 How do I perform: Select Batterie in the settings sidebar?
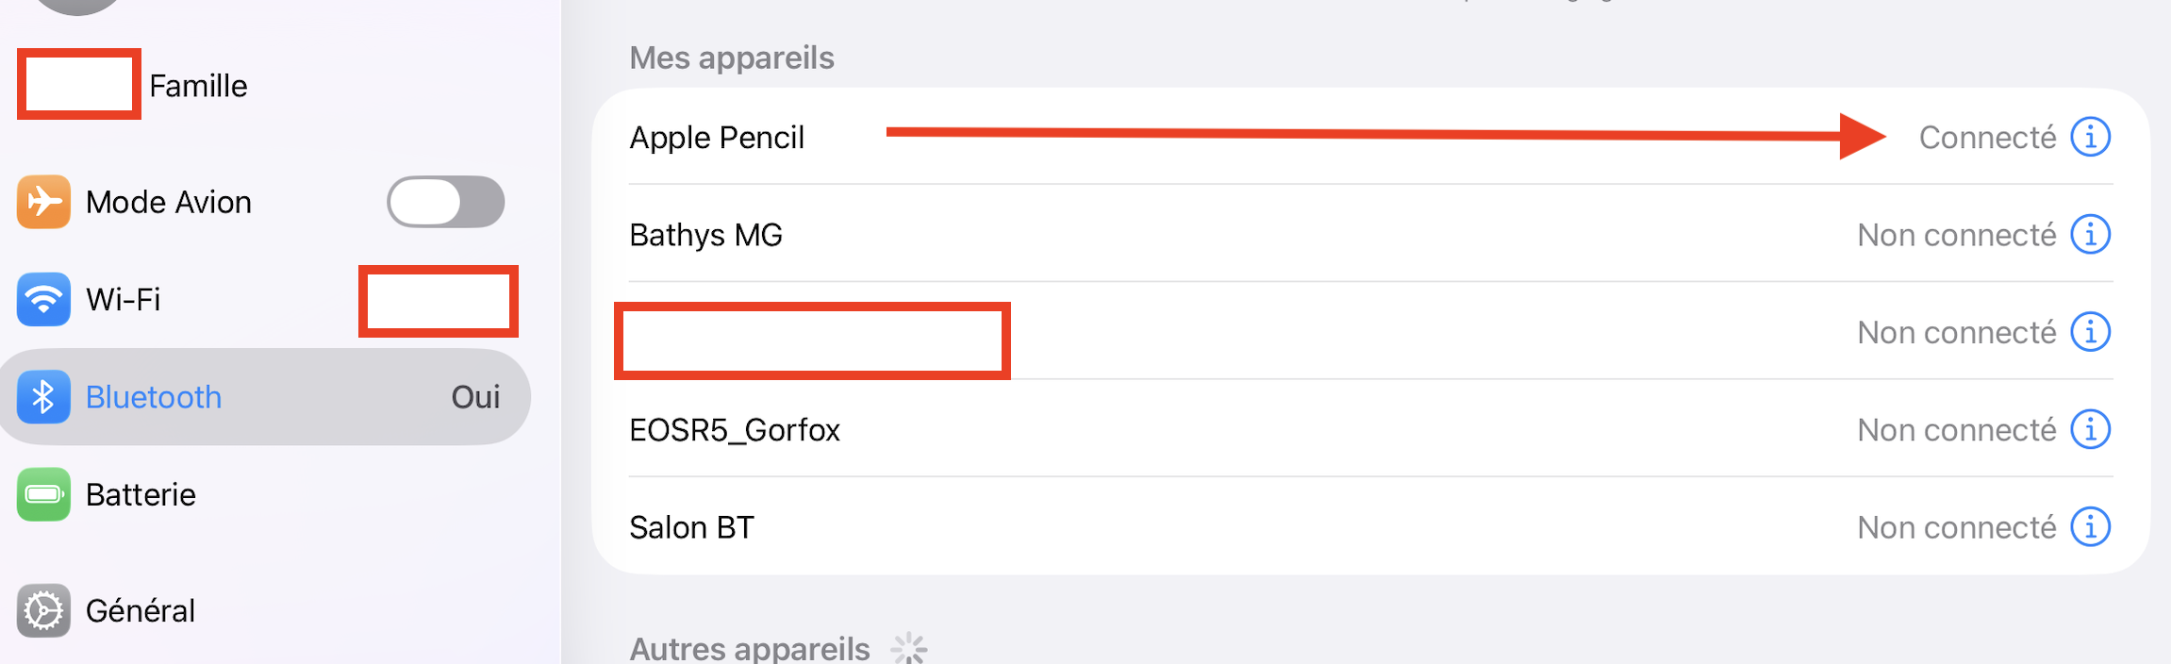click(141, 494)
